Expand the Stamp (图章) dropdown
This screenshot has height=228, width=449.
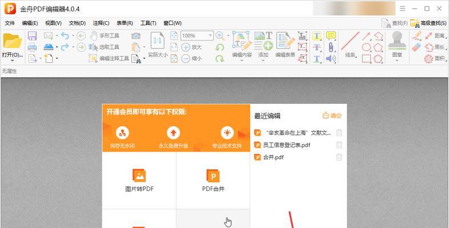pos(397,60)
